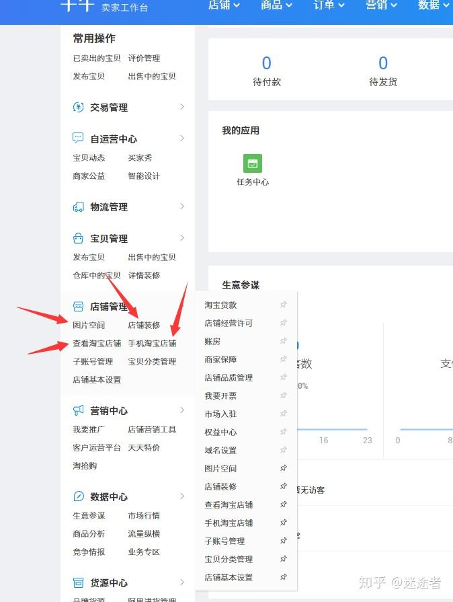Open 智能设计 under 自运营中心
The image size is (453, 602).
(x=144, y=176)
